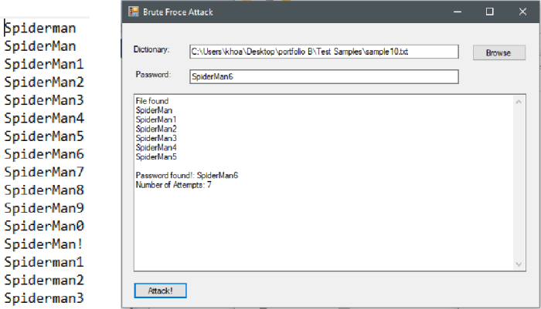Close the Brute Froce Attack window
Image resolution: width=541 pixels, height=309 pixels.
[522, 12]
